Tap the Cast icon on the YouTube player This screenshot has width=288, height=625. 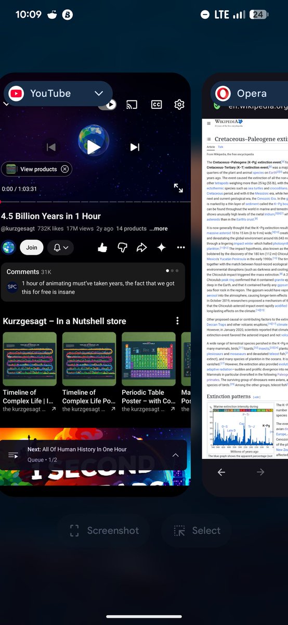coord(132,105)
